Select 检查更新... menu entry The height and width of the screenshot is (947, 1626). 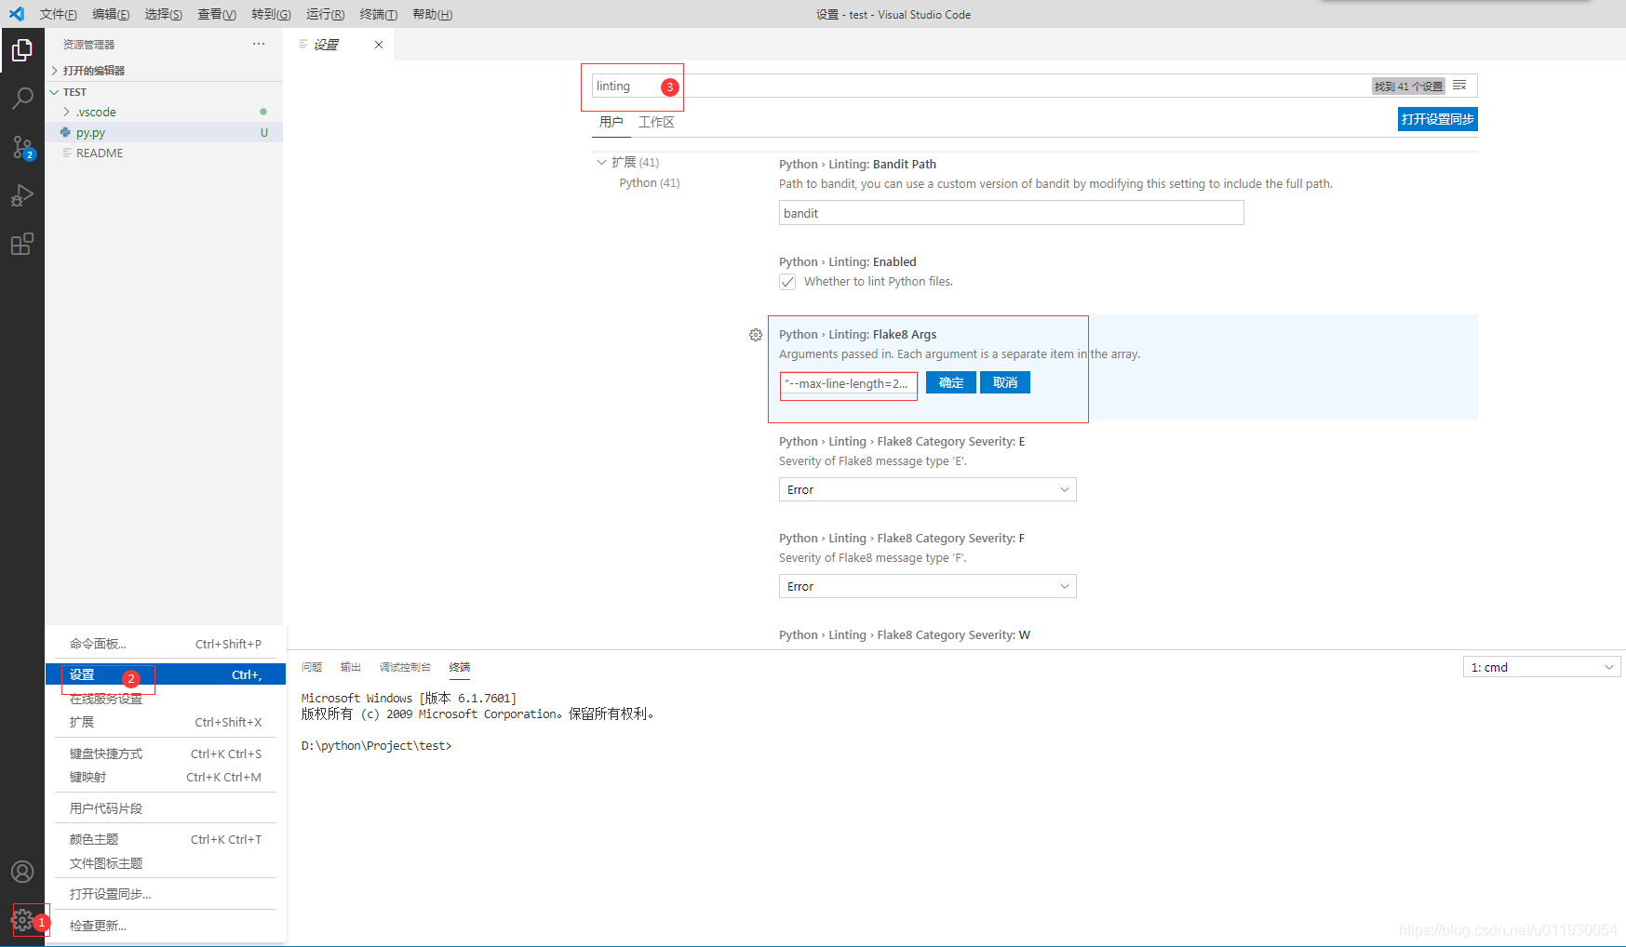(x=166, y=926)
